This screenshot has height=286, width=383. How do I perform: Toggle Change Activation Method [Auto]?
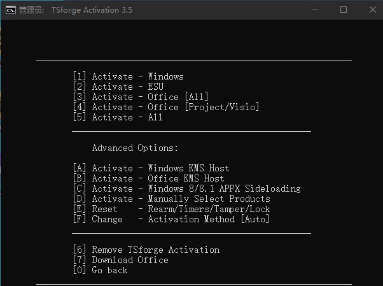[x=172, y=219]
